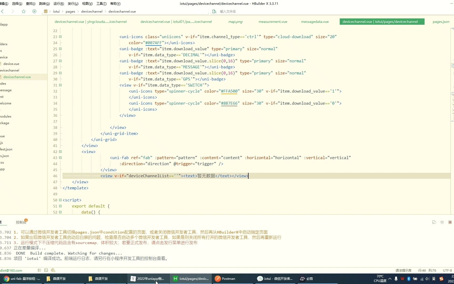Click the pages breadcrumb segment

(x=70, y=11)
